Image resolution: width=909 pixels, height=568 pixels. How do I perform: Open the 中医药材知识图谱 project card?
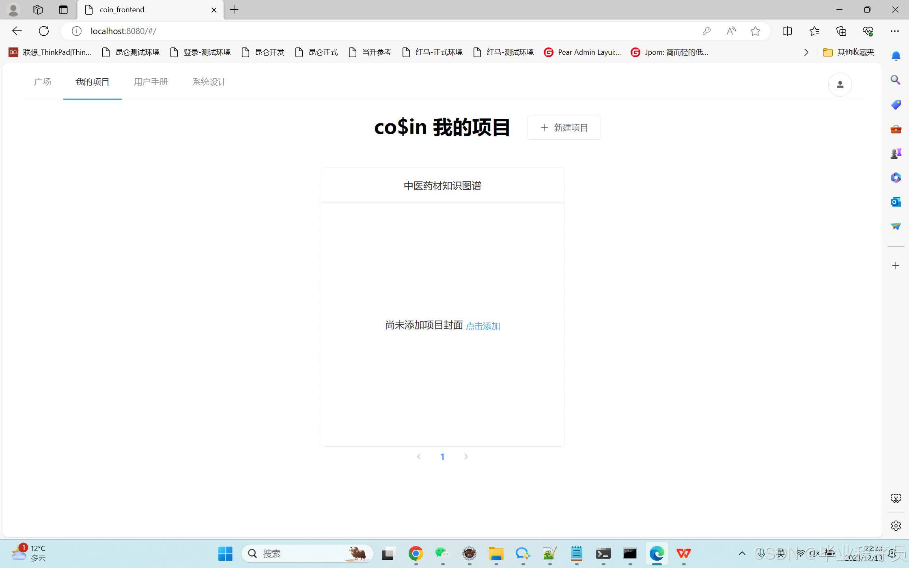click(442, 186)
